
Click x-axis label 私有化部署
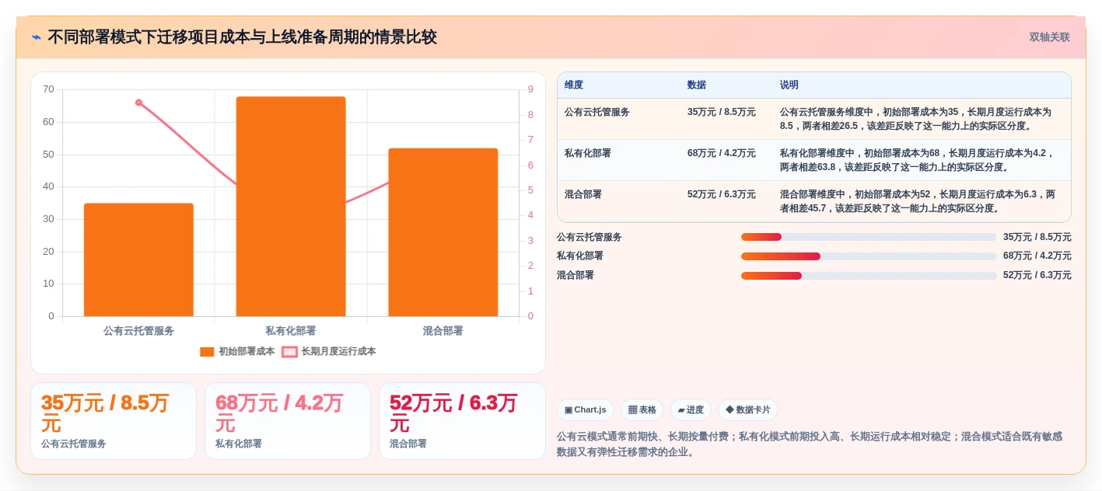(x=291, y=331)
